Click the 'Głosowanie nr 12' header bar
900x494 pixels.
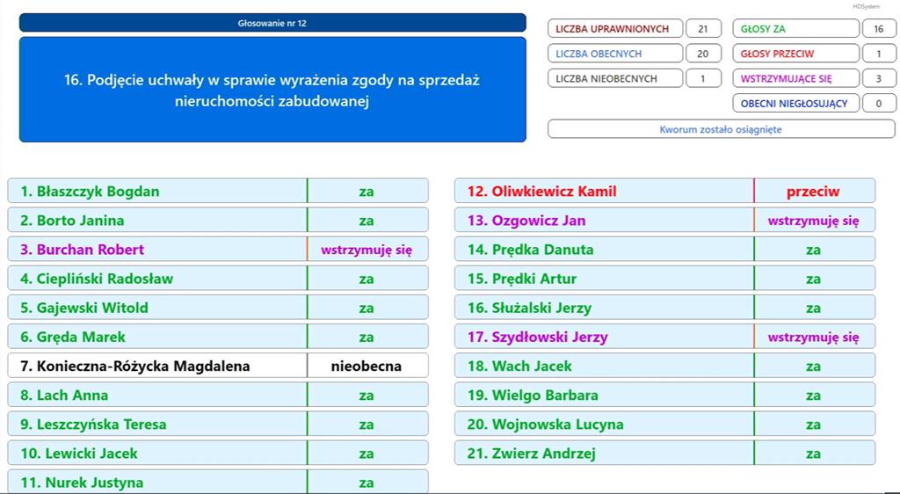tap(272, 23)
